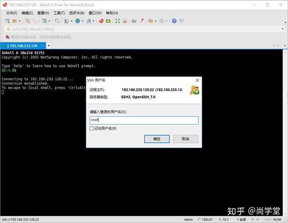This screenshot has height=223, width=288.
Task: Launch Xftp with the green folder icon
Action: click(109, 21)
